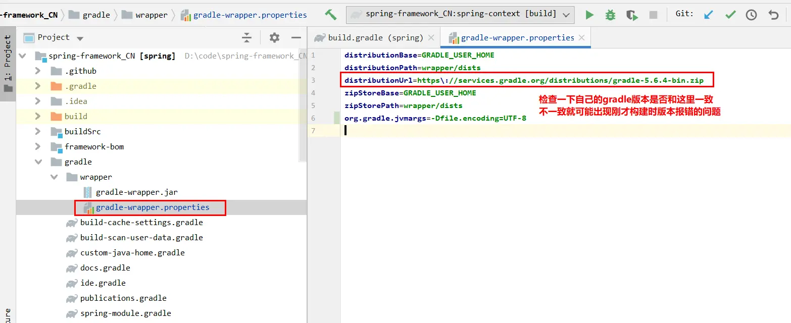791x323 pixels.
Task: Close the build.gradle (spring) tab
Action: [x=431, y=37]
